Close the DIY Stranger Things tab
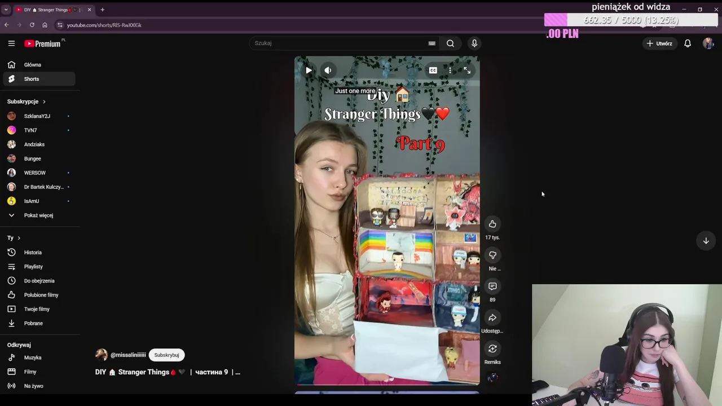The width and height of the screenshot is (722, 406). 89,10
